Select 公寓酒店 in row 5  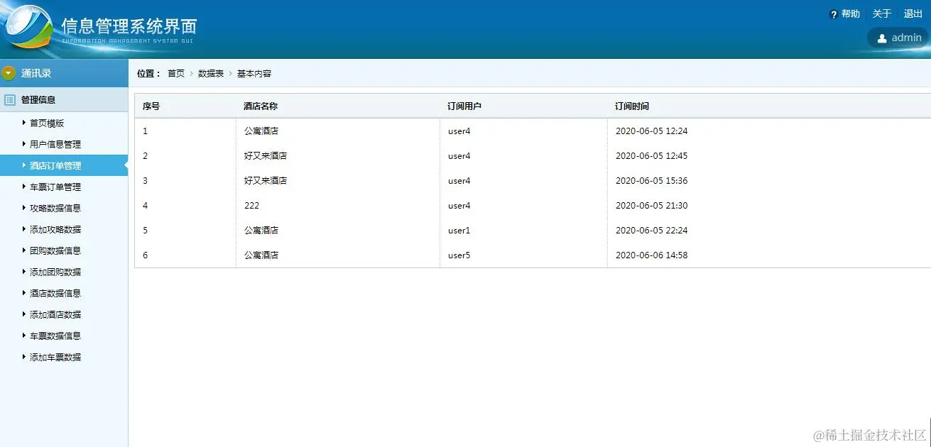pos(261,231)
